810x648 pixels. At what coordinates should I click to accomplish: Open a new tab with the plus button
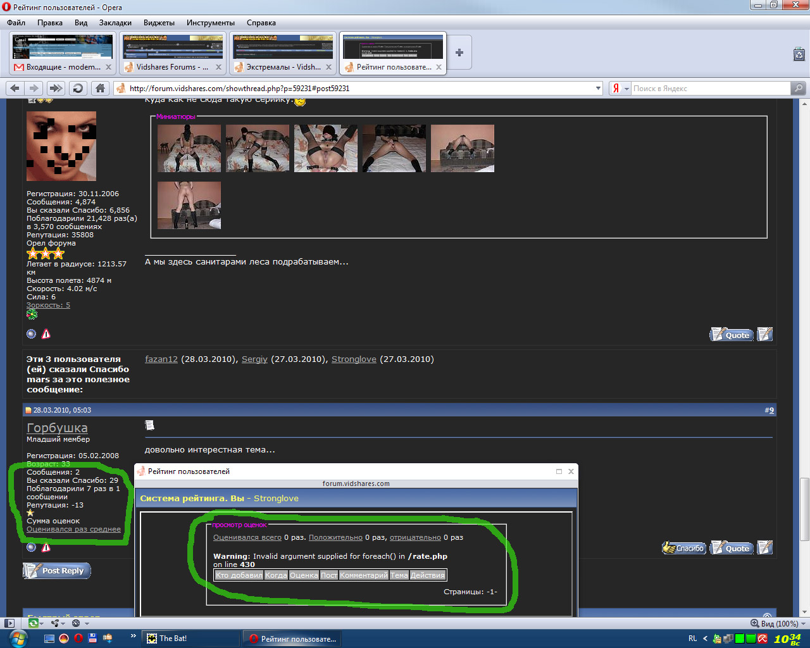459,53
